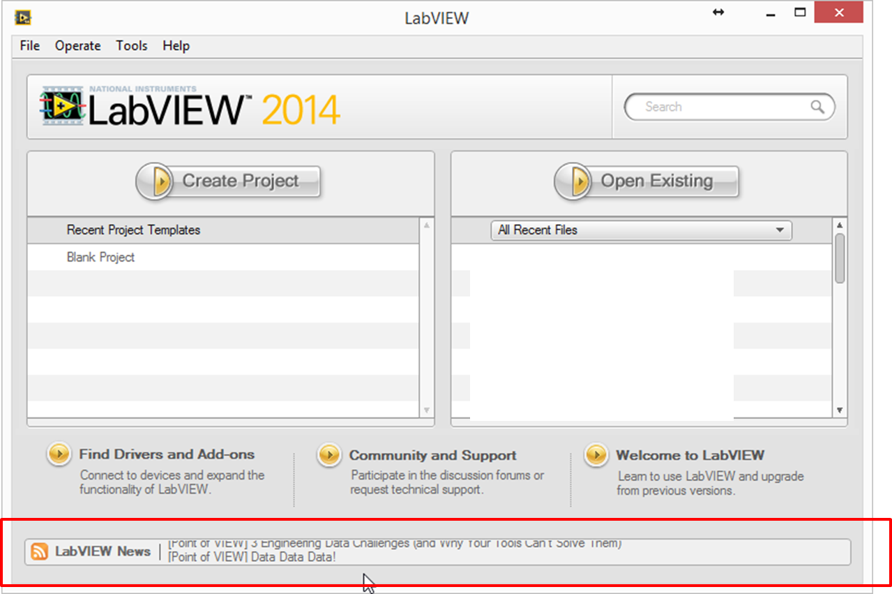Click the LabVIEW News RSS feed icon

click(x=40, y=551)
